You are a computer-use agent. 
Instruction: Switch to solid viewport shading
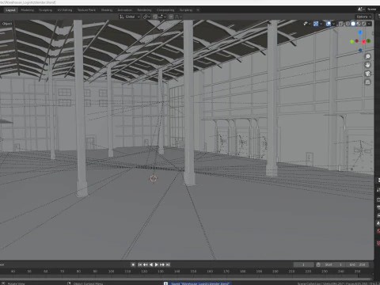[x=353, y=24]
